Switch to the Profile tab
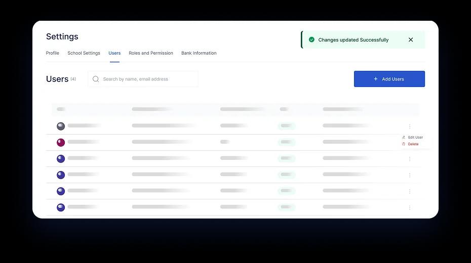This screenshot has height=263, width=471. 52,53
